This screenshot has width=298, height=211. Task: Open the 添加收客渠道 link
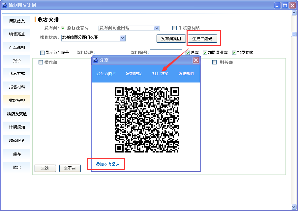pos(107,164)
